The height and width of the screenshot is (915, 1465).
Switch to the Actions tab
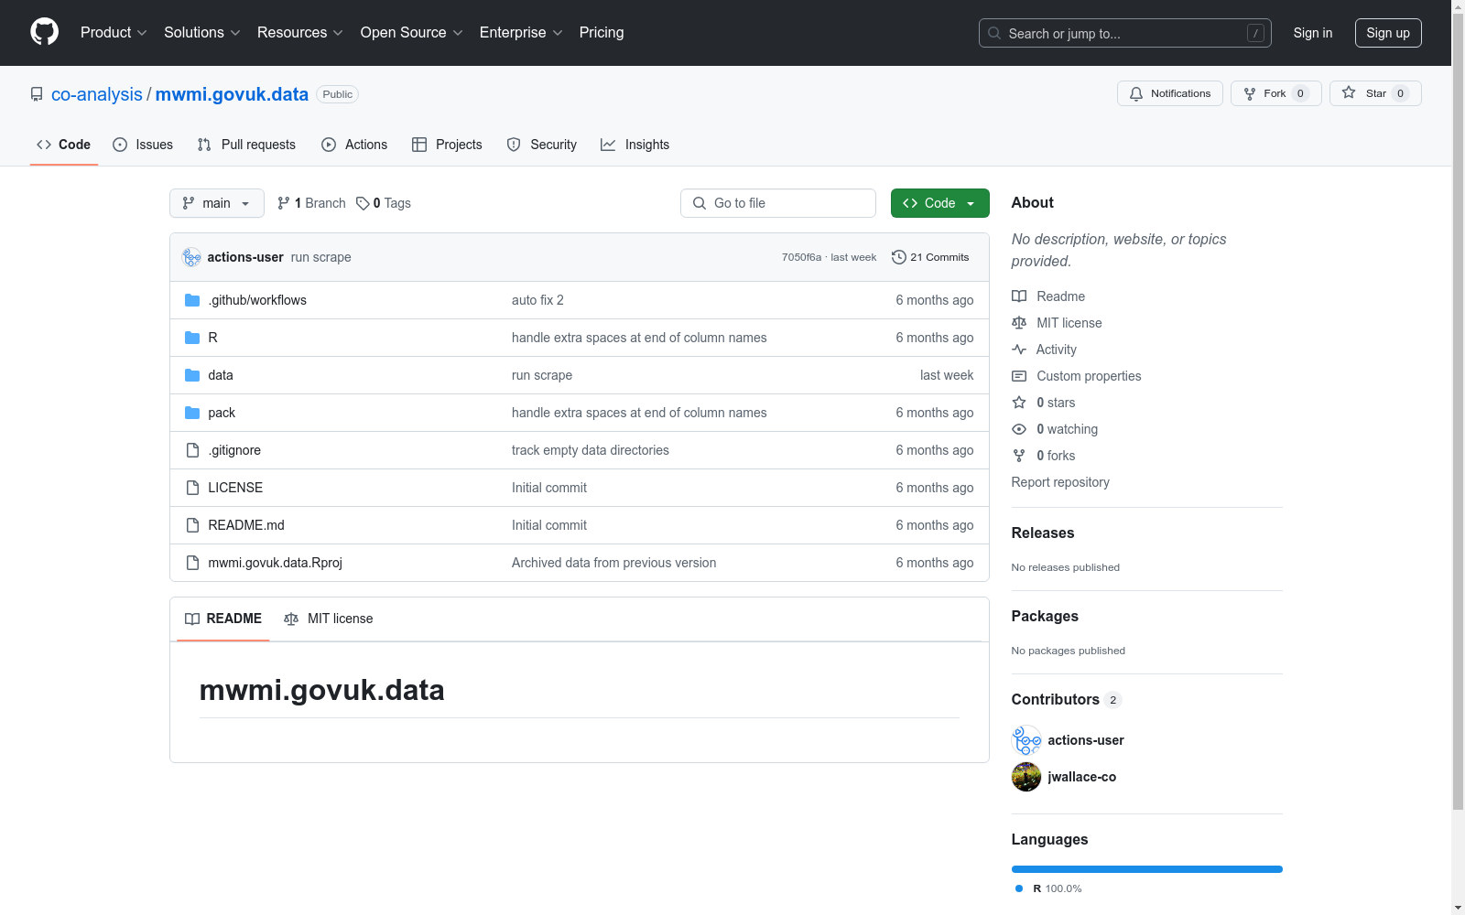354,145
